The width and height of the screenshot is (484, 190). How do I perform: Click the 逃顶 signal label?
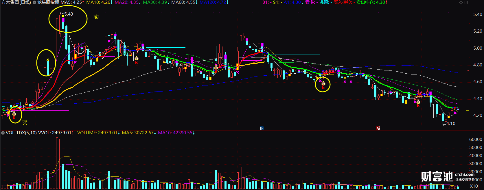(325, 2)
